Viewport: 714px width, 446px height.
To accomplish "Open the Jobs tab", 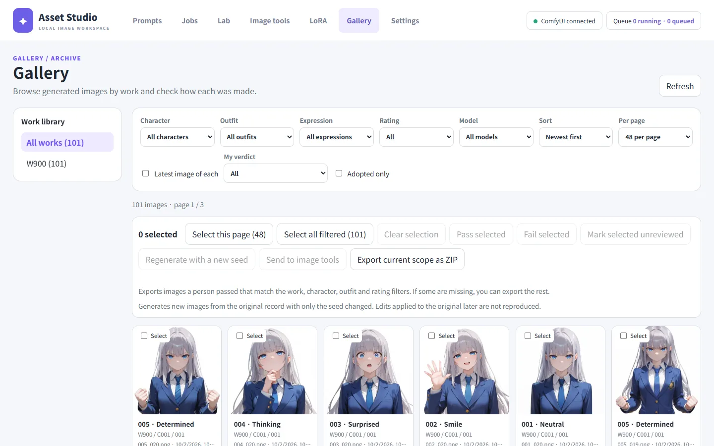I will click(189, 20).
